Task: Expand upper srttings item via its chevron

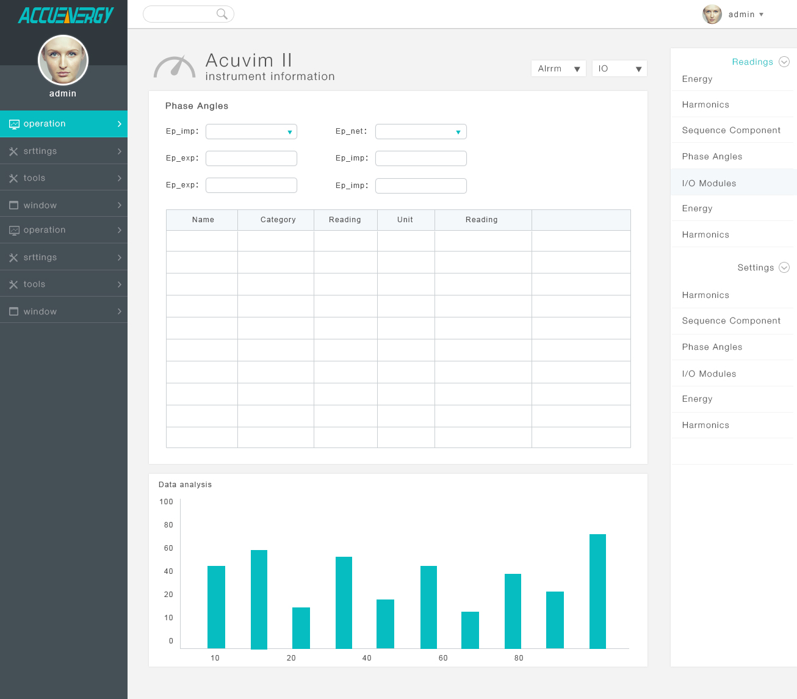Action: tap(119, 151)
